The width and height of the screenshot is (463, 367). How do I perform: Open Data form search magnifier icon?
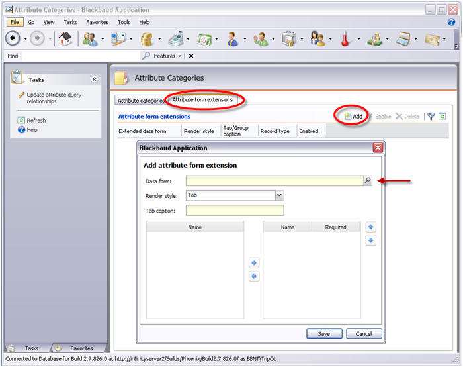[x=368, y=180]
